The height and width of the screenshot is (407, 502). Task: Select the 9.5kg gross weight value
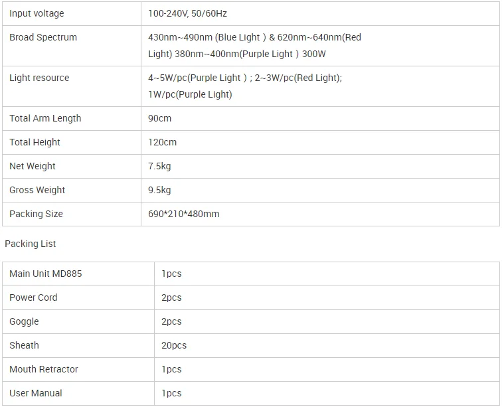pos(159,190)
